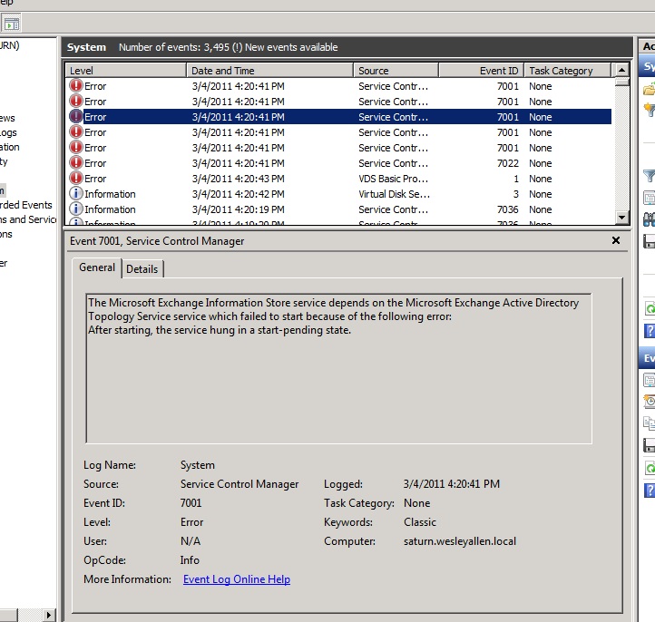Click the Filter Current Log funnel icon
This screenshot has width=655, height=622.
(650, 176)
